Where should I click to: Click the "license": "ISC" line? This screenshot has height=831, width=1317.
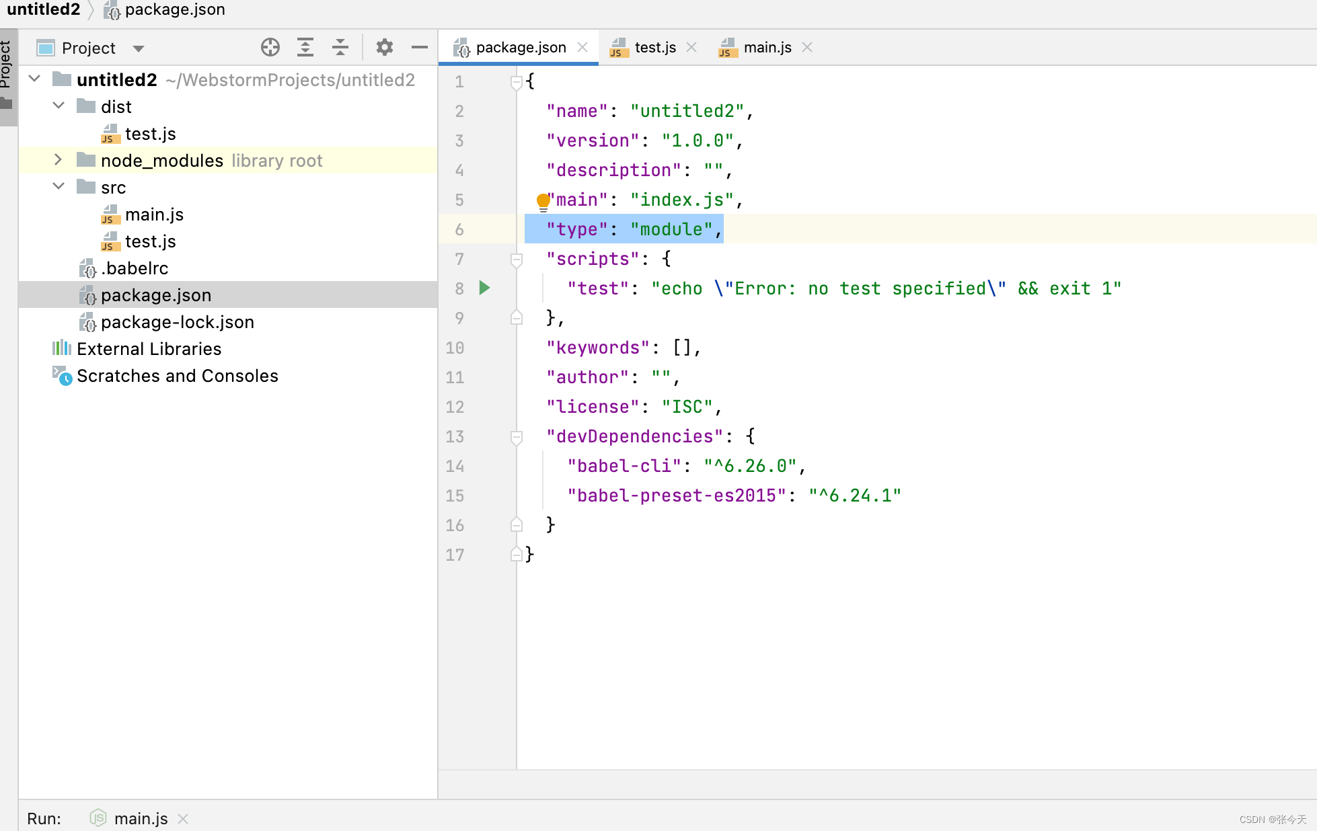pos(634,407)
